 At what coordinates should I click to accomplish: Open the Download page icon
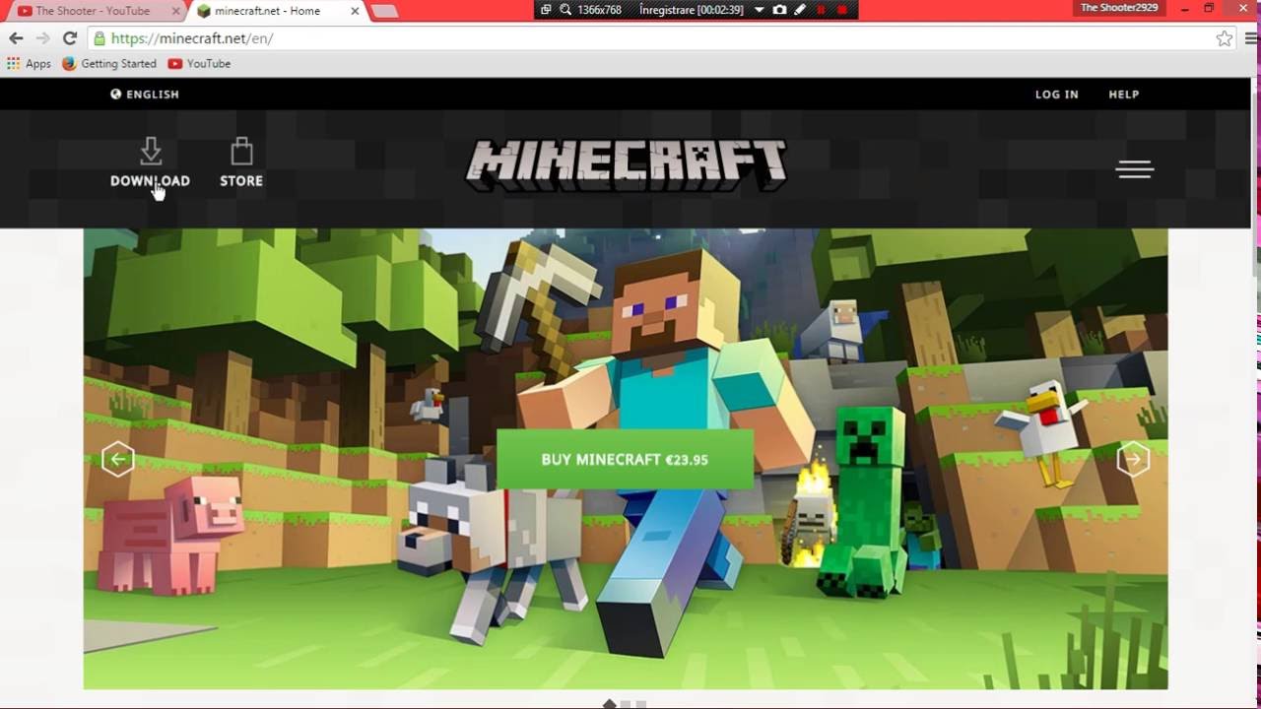coord(150,152)
